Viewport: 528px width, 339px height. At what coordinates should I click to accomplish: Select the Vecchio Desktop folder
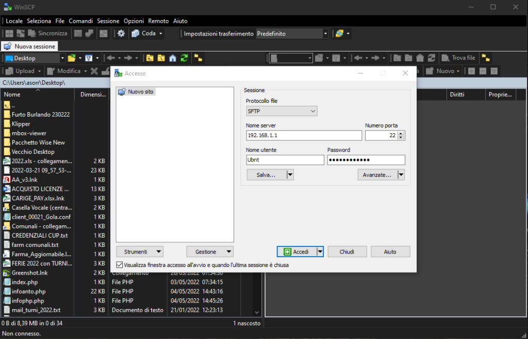pos(33,152)
